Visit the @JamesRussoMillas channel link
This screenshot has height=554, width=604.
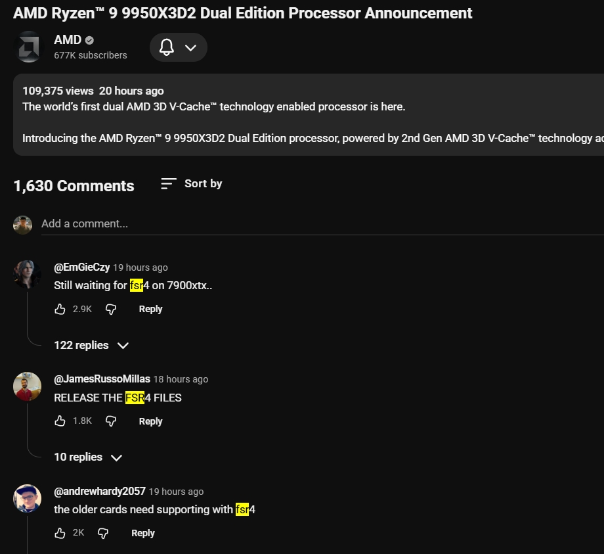click(x=102, y=379)
